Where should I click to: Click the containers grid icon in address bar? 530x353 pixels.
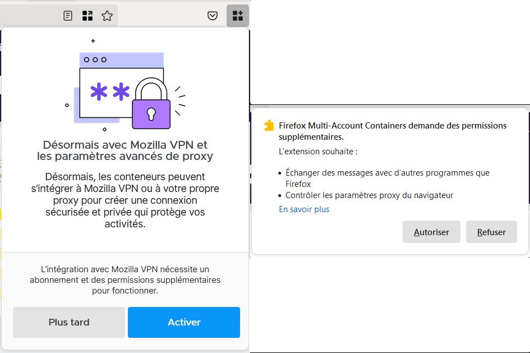click(87, 16)
